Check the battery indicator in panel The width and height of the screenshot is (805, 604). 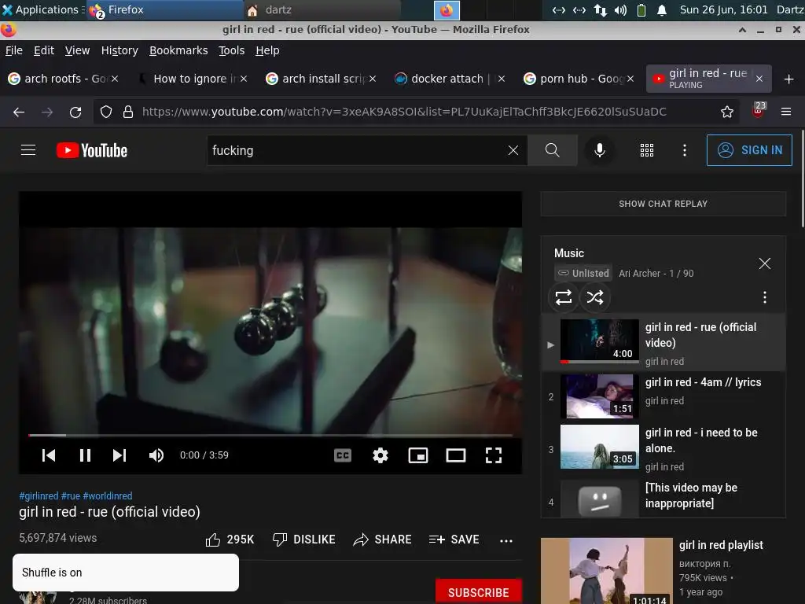(x=641, y=10)
